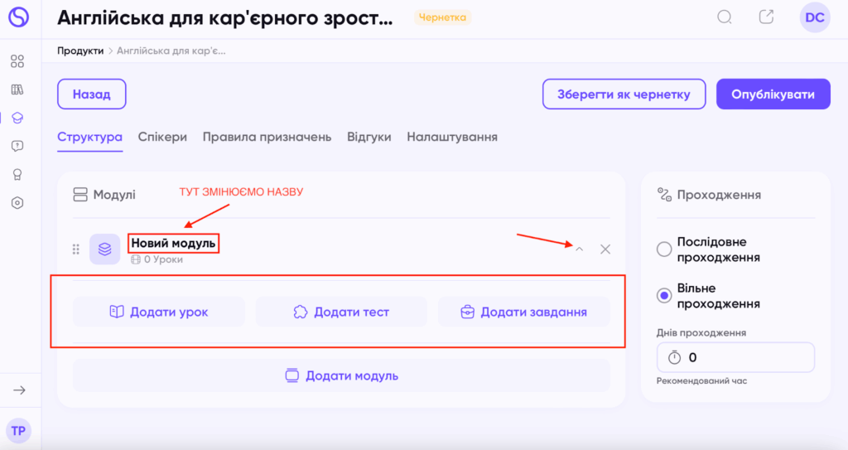Open the external link share icon

point(766,17)
